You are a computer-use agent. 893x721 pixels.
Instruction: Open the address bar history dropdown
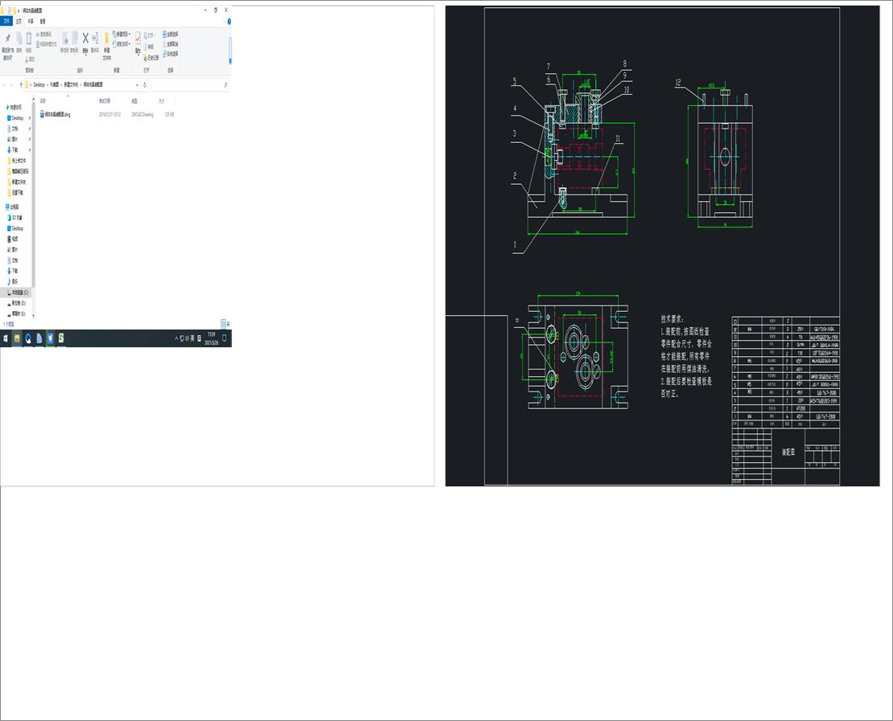(137, 84)
